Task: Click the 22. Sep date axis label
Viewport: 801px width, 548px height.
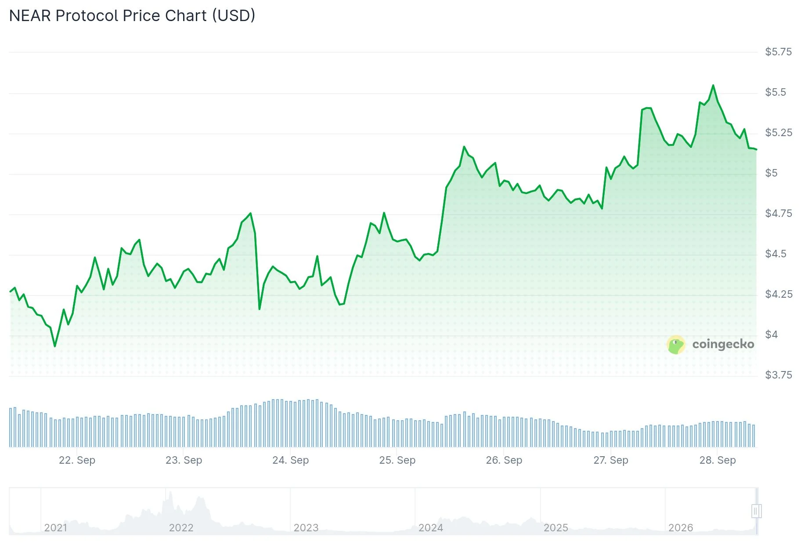Action: 77,460
